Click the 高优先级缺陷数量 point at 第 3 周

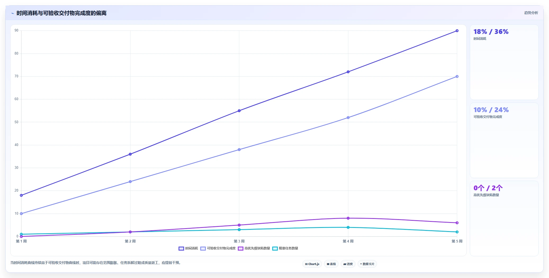[239, 225]
